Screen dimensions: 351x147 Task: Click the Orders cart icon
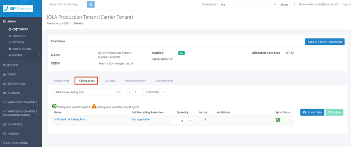tap(10, 55)
